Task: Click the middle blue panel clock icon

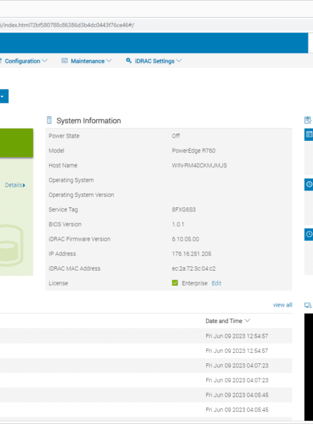Action: point(308,185)
